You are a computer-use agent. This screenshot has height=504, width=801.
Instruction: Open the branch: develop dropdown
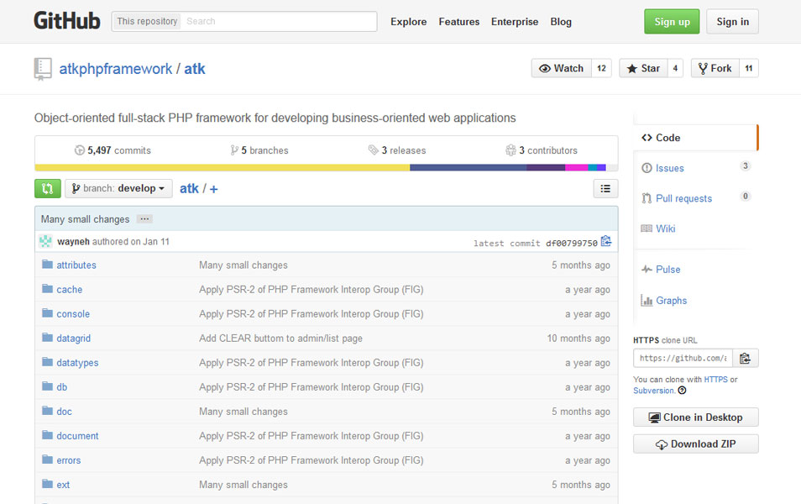click(118, 189)
